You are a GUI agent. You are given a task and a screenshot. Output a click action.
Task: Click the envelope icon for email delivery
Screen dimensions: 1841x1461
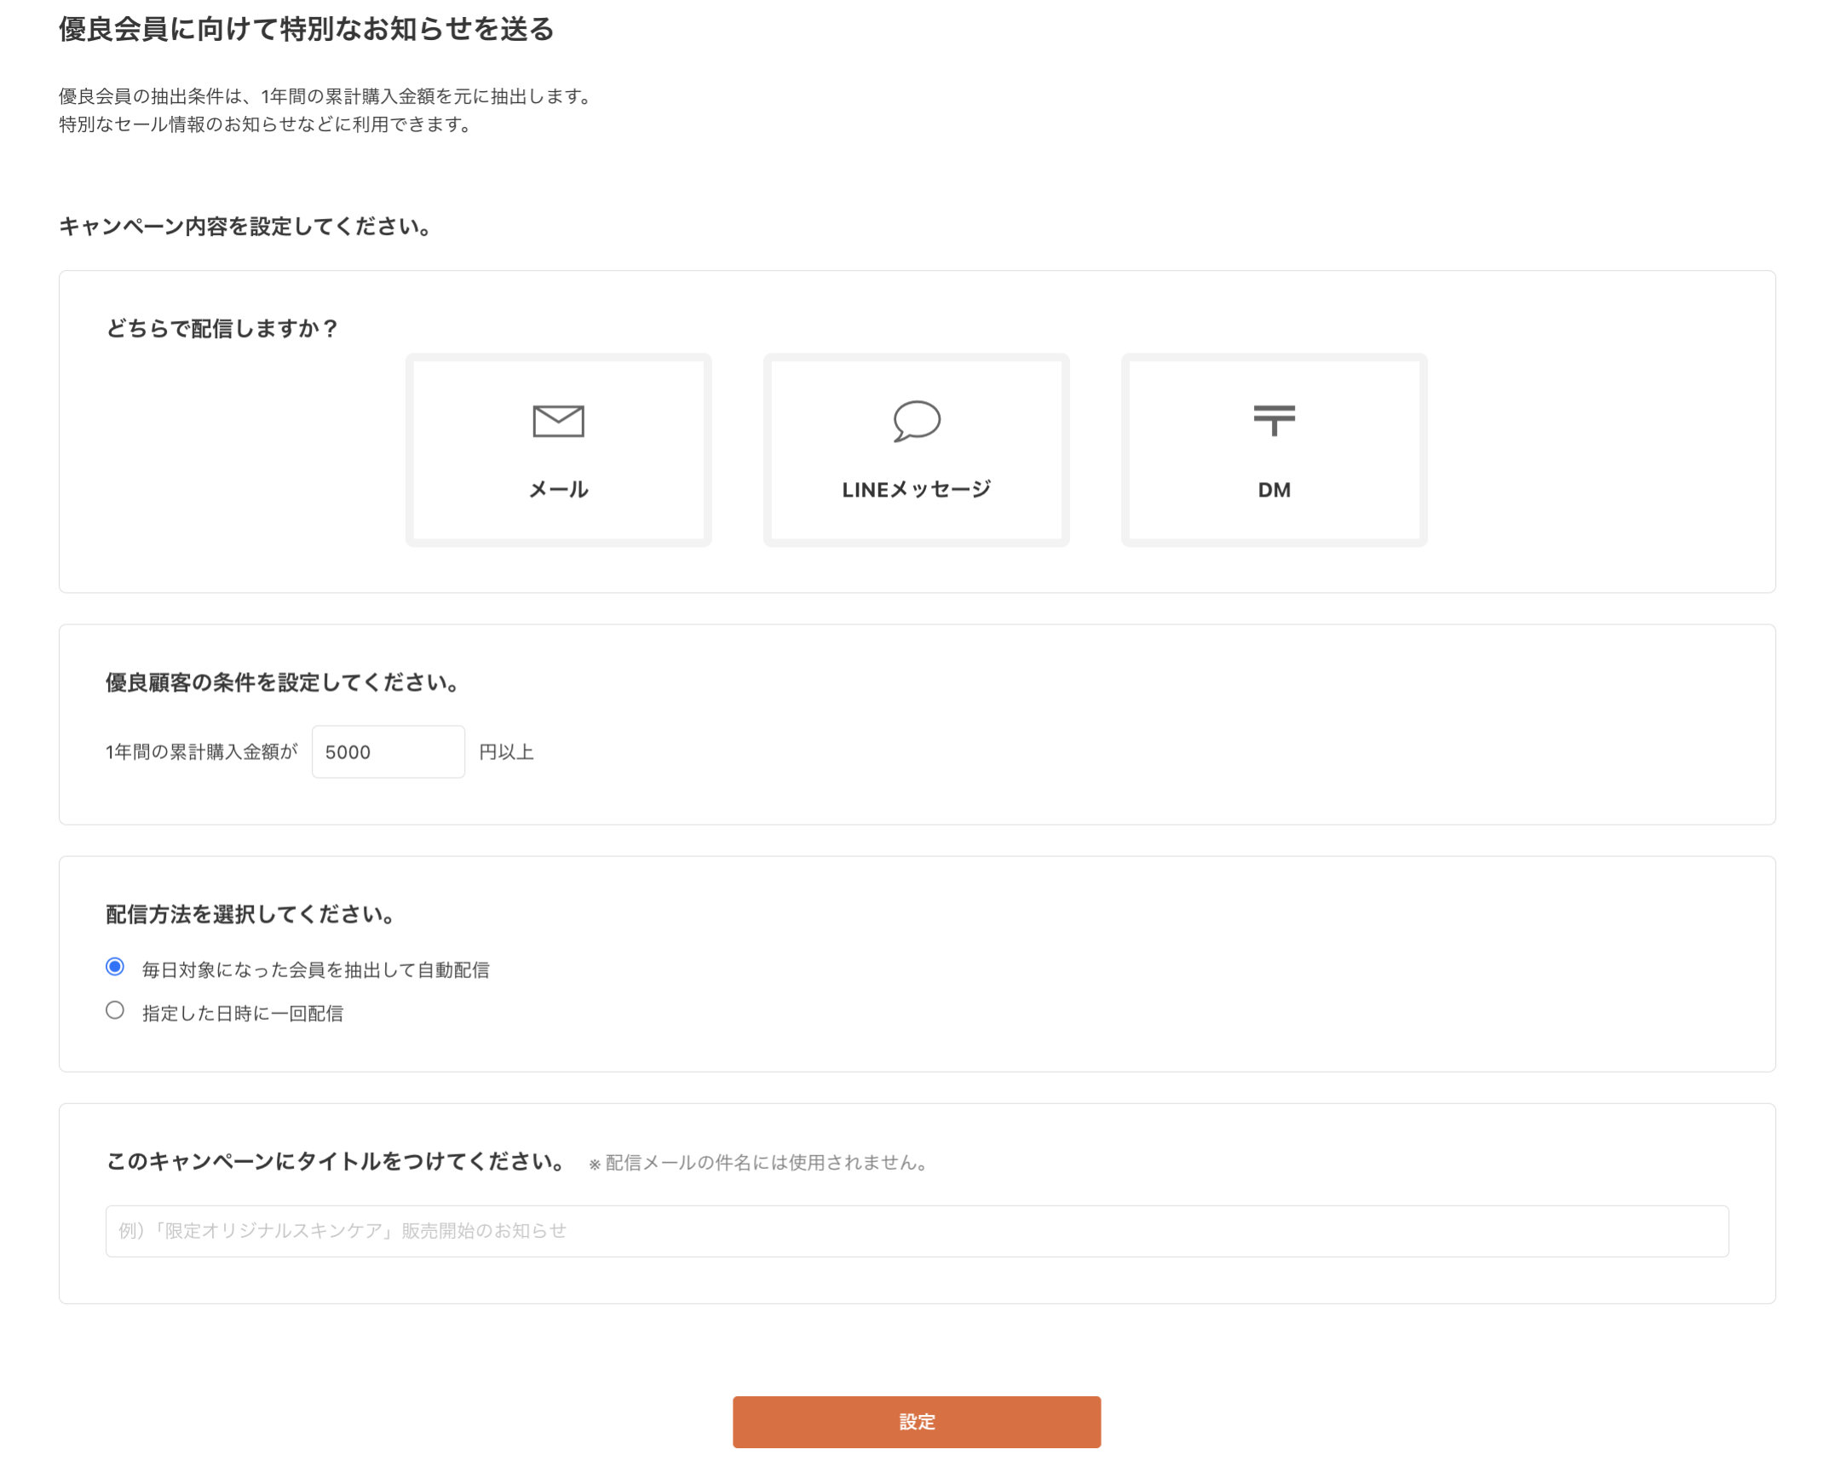pyautogui.click(x=559, y=419)
